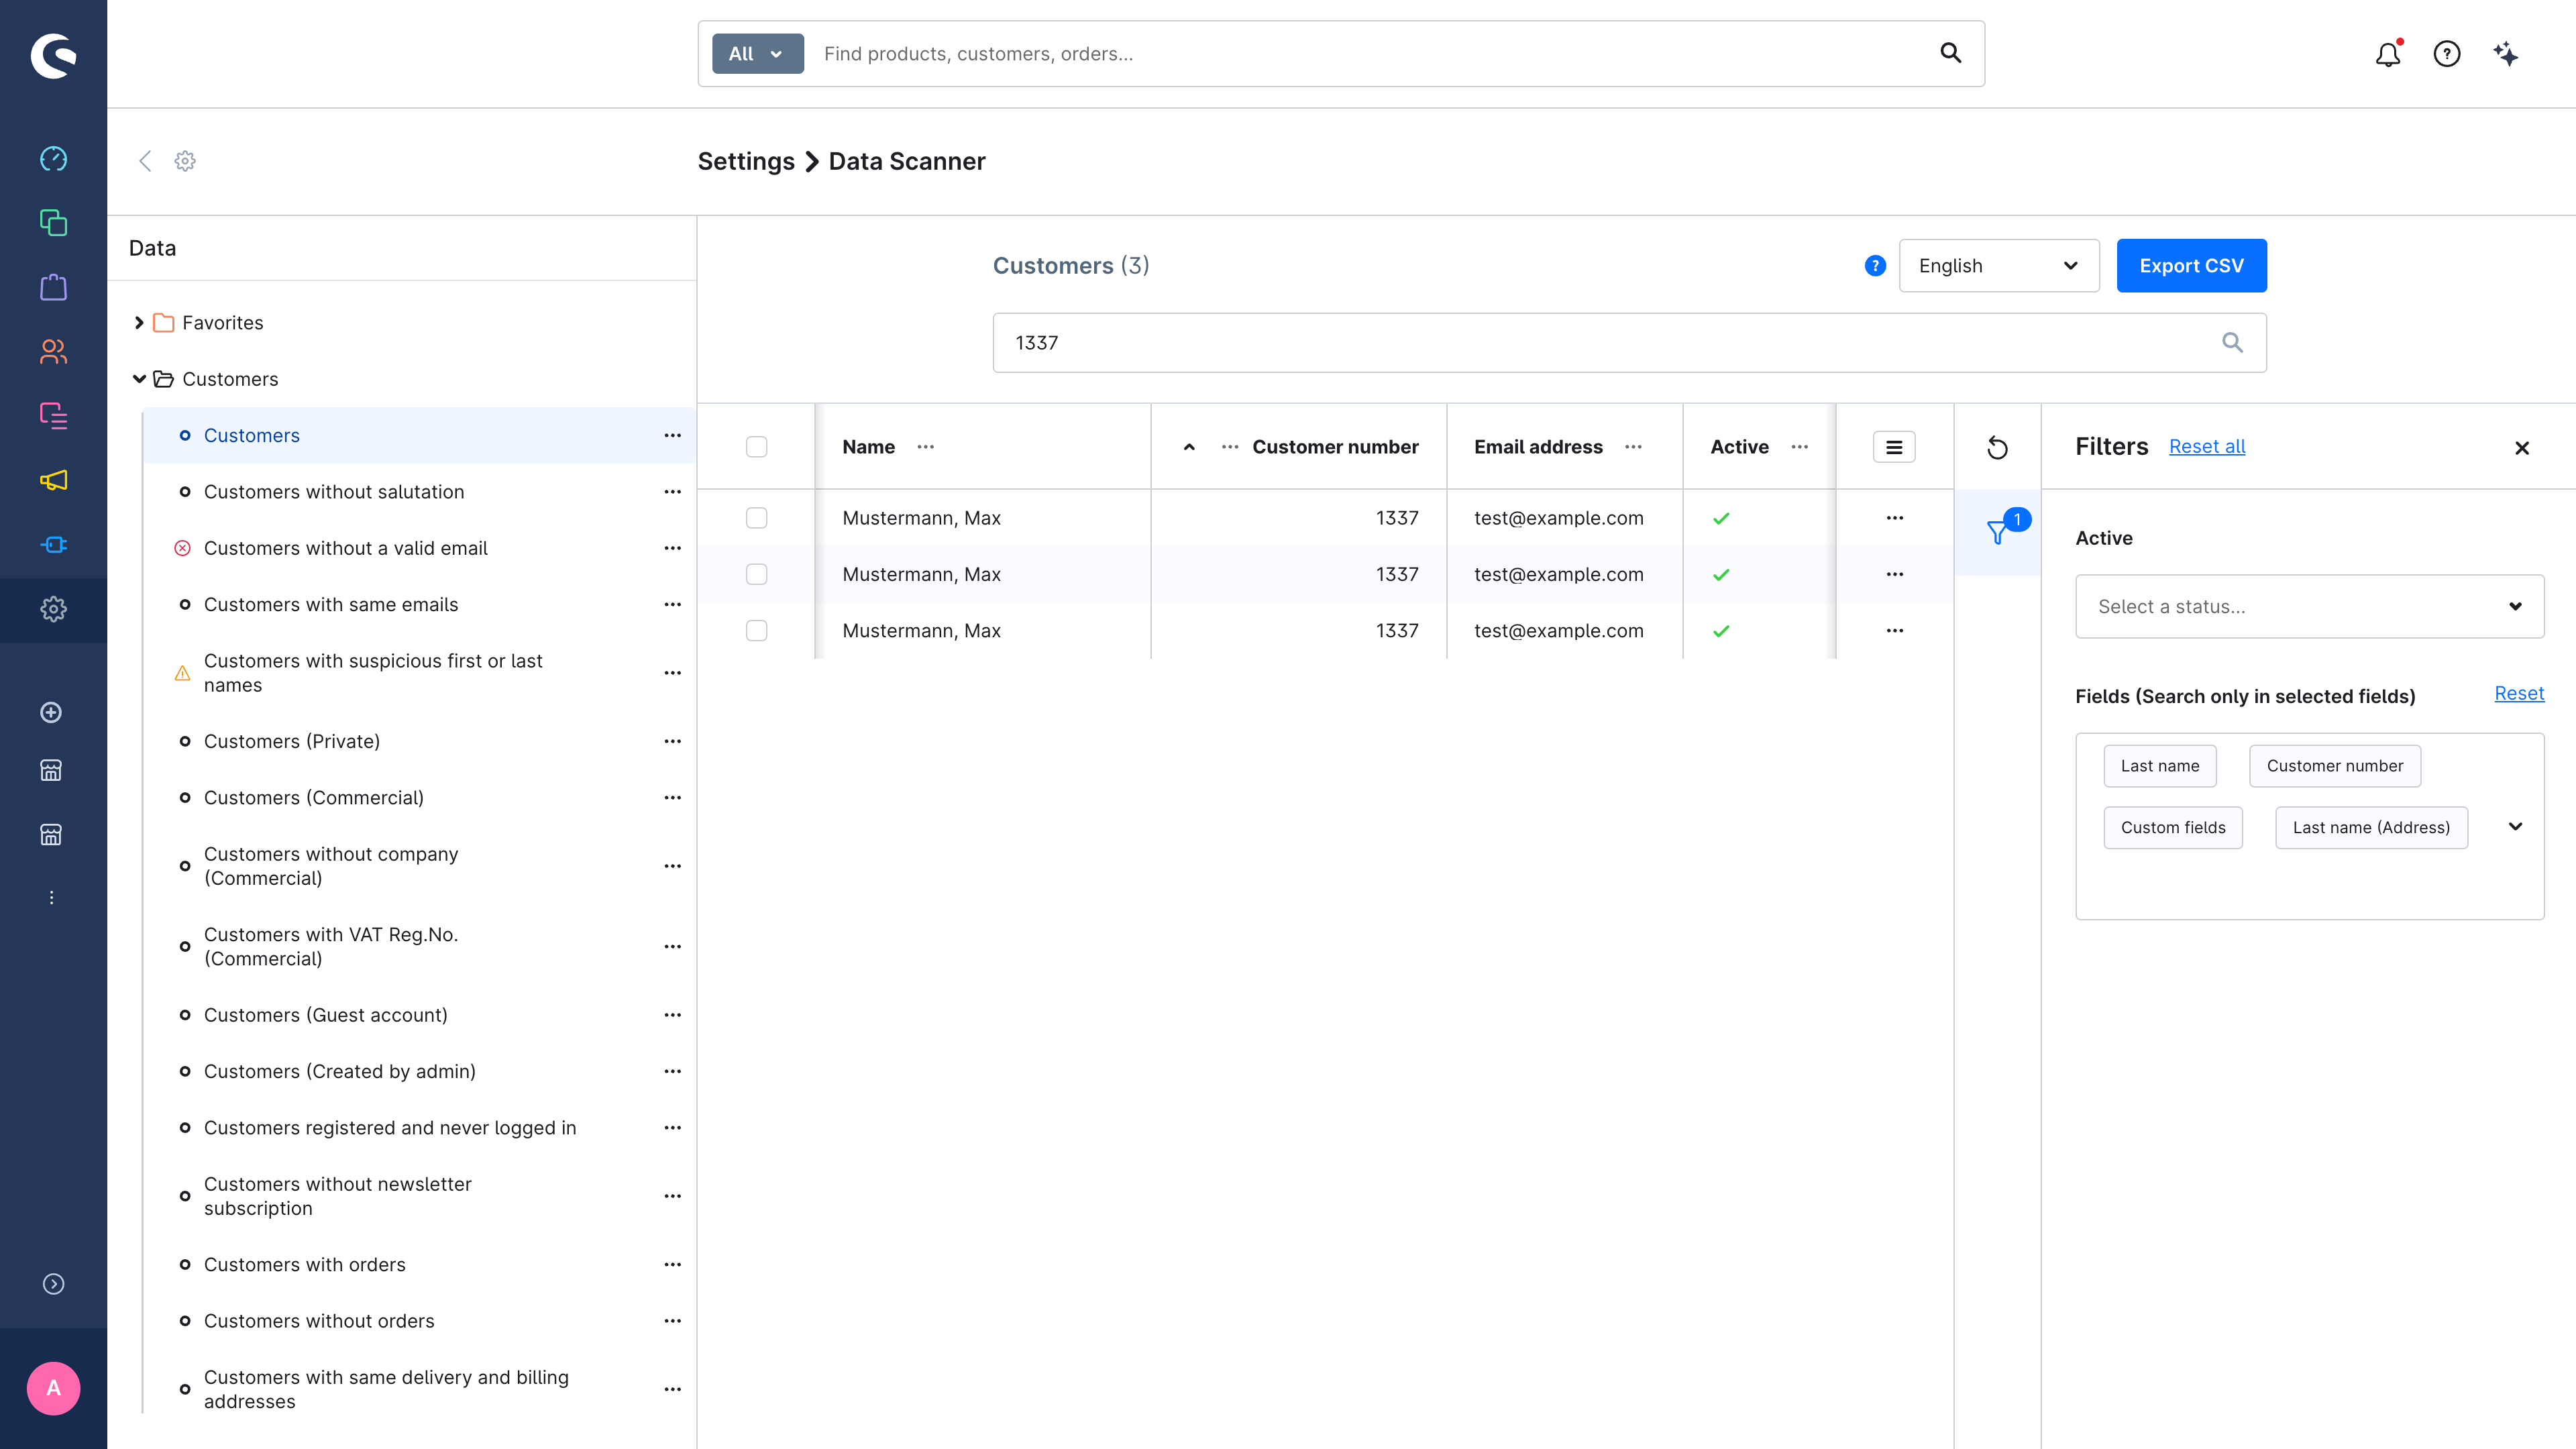This screenshot has height=1449, width=2576.
Task: Open the Settings gear in sidebar
Action: point(53,609)
